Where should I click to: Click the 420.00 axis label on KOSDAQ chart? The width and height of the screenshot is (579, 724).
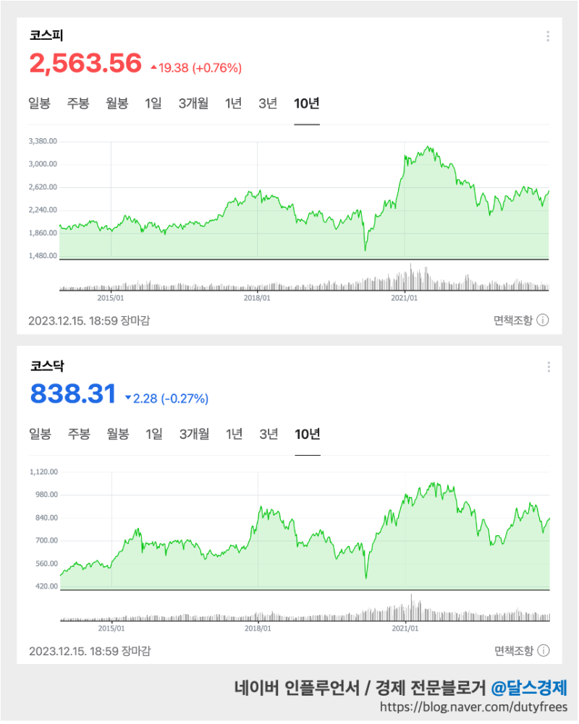(x=46, y=587)
